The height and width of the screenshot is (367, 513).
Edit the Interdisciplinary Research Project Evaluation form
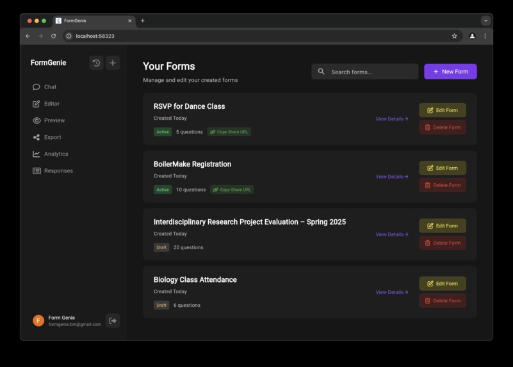click(443, 225)
